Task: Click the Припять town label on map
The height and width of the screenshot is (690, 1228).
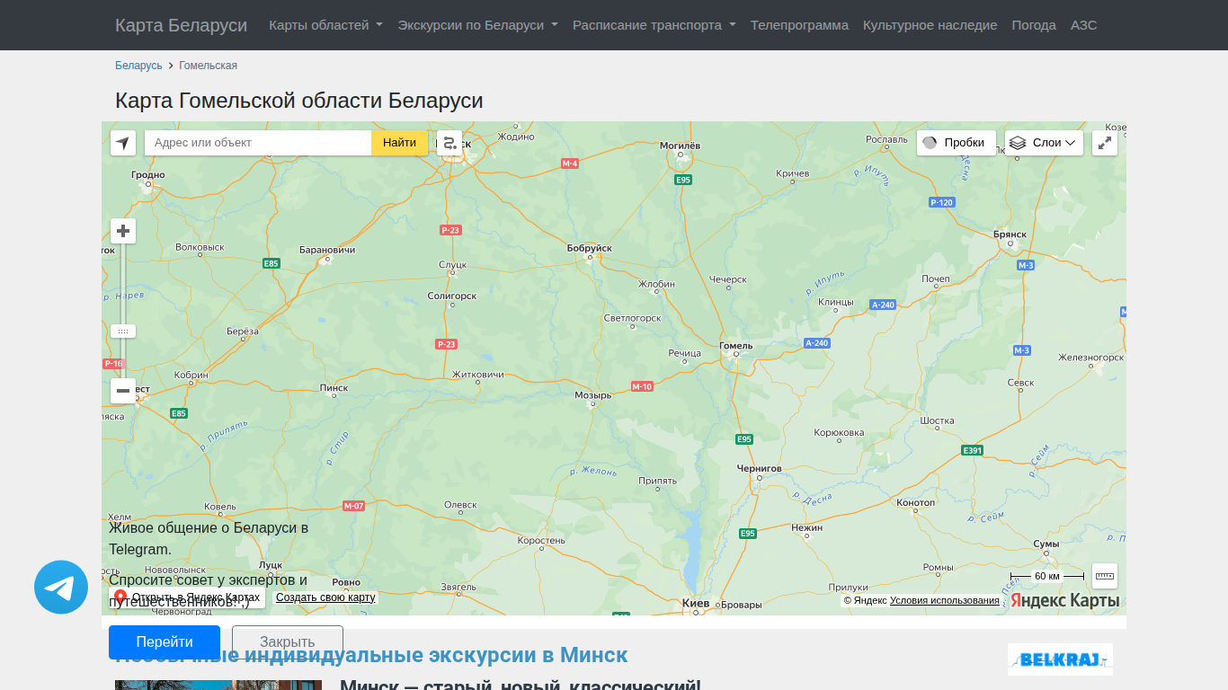Action: click(657, 481)
